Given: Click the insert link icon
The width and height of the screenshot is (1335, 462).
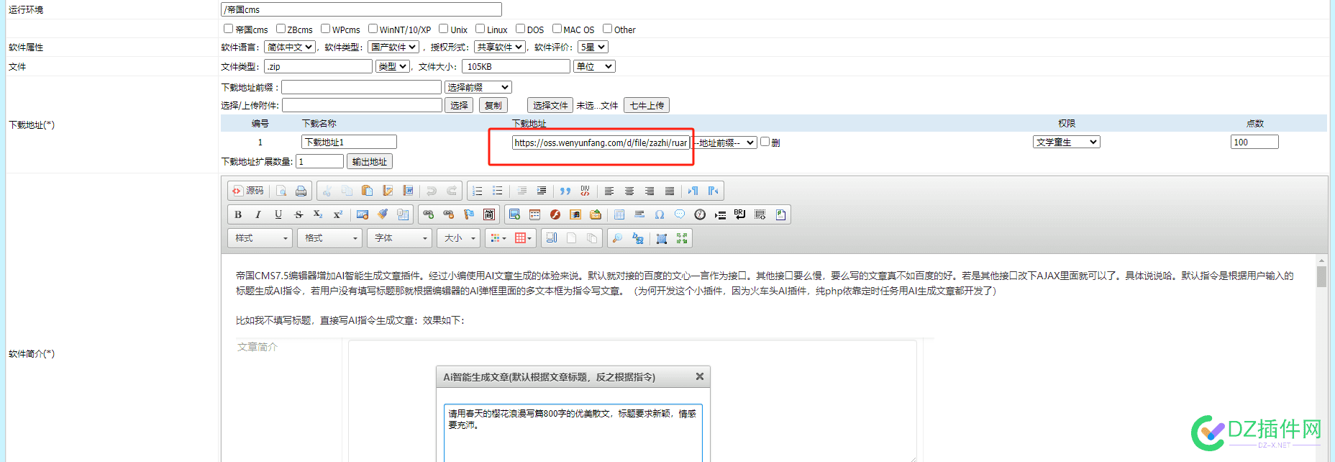Looking at the screenshot, I should [429, 214].
